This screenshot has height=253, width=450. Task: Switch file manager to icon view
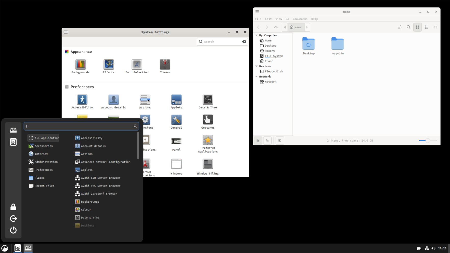(x=417, y=27)
